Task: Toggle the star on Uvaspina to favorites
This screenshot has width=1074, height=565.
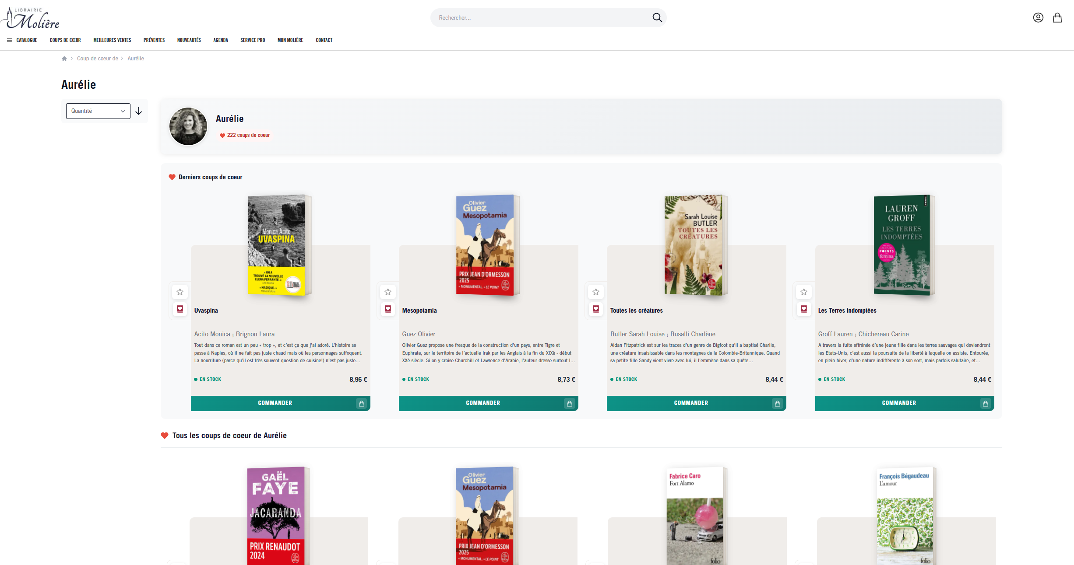Action: point(180,292)
